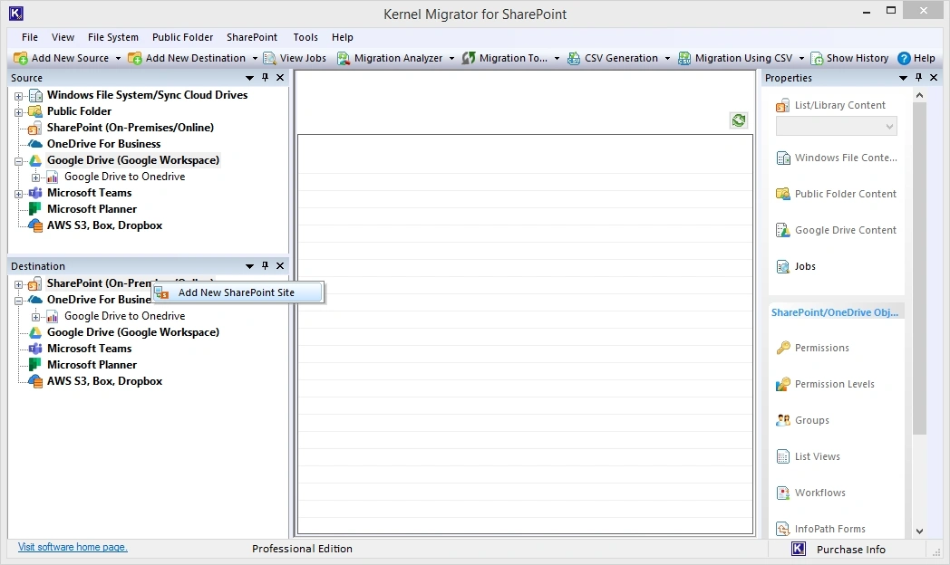Image resolution: width=950 pixels, height=565 pixels.
Task: Open the List/Library Content combo box
Action: (x=836, y=127)
